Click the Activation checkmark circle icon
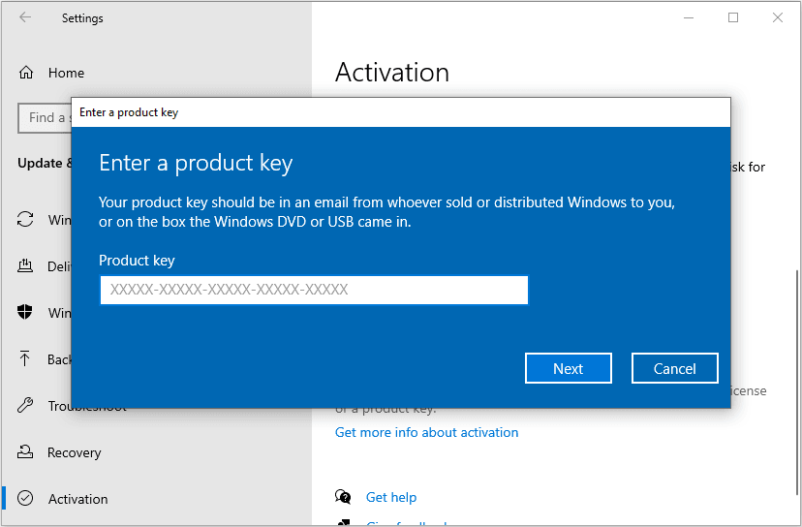Viewport: 802px width, 527px height. (x=26, y=499)
